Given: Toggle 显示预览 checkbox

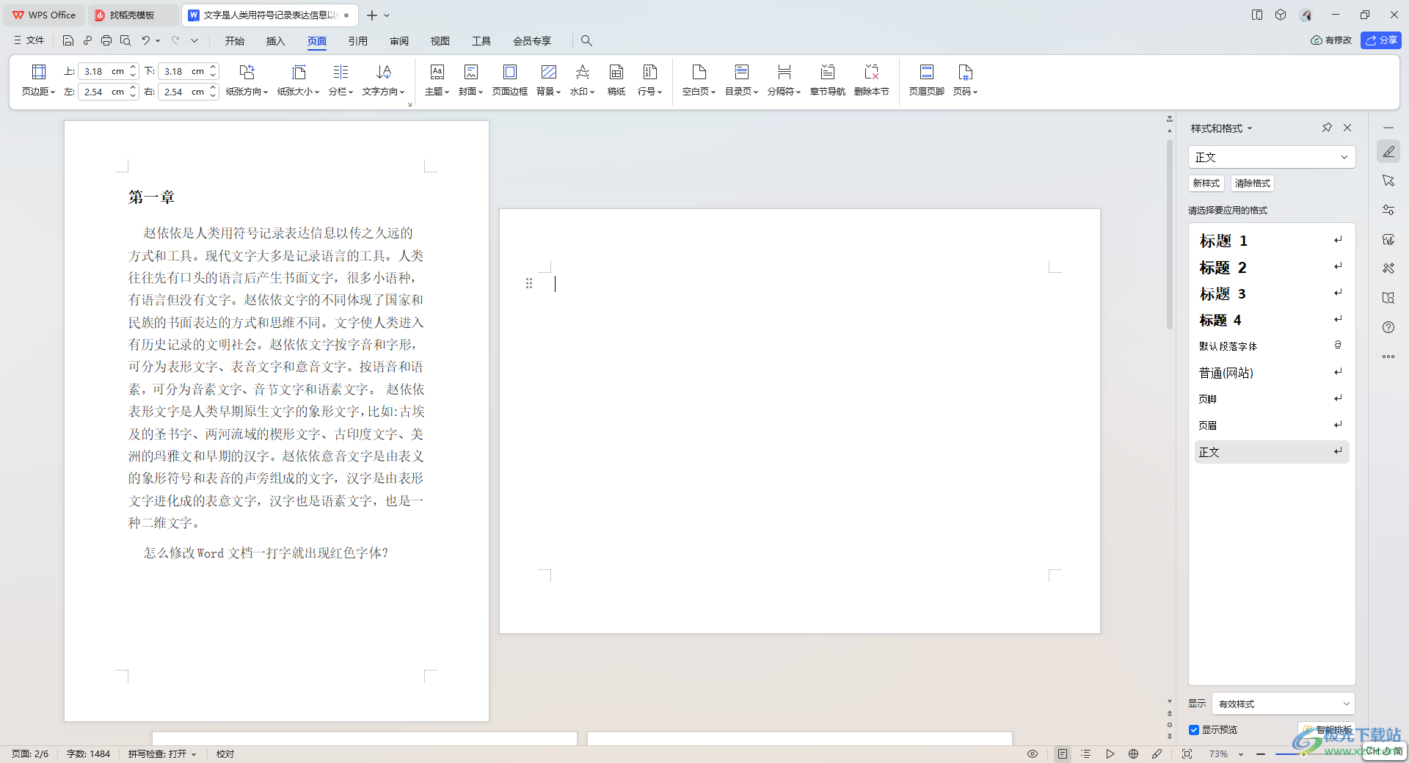Looking at the screenshot, I should [1194, 730].
